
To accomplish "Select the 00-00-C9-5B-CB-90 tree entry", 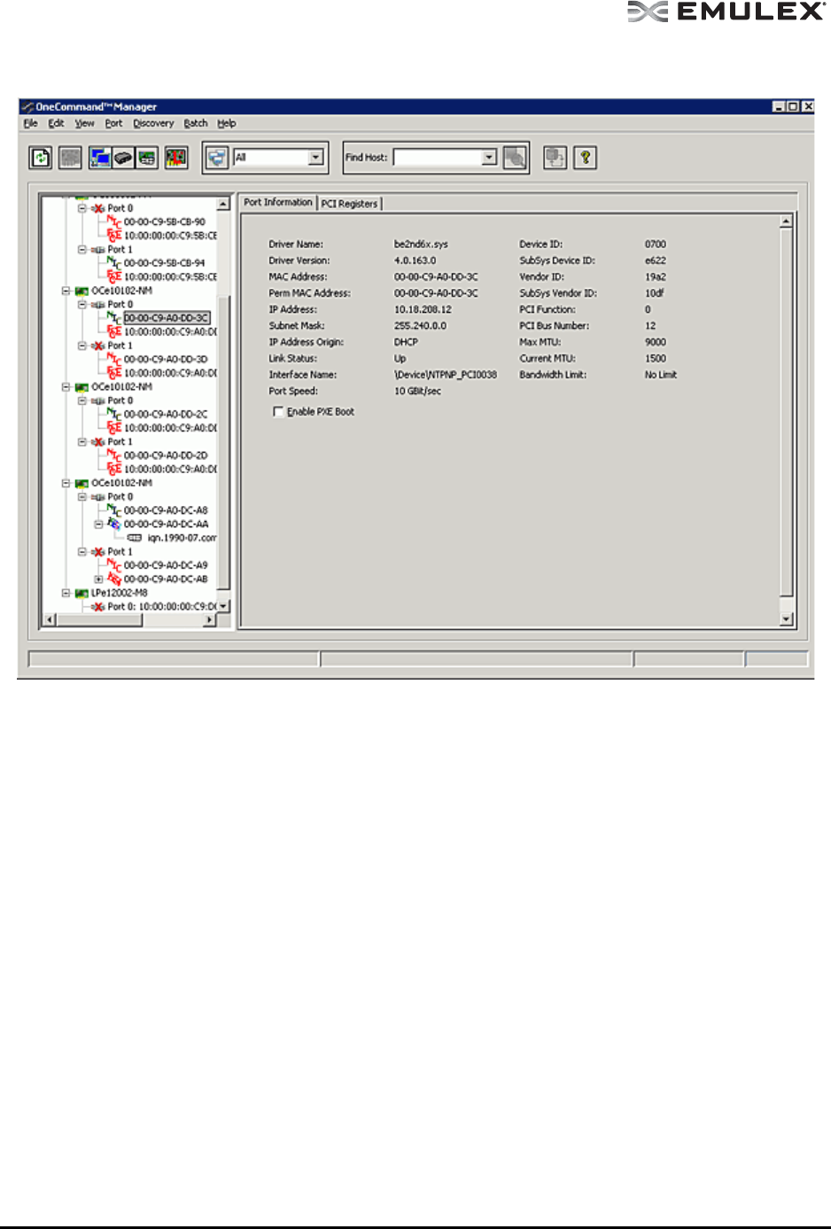I will [x=165, y=222].
